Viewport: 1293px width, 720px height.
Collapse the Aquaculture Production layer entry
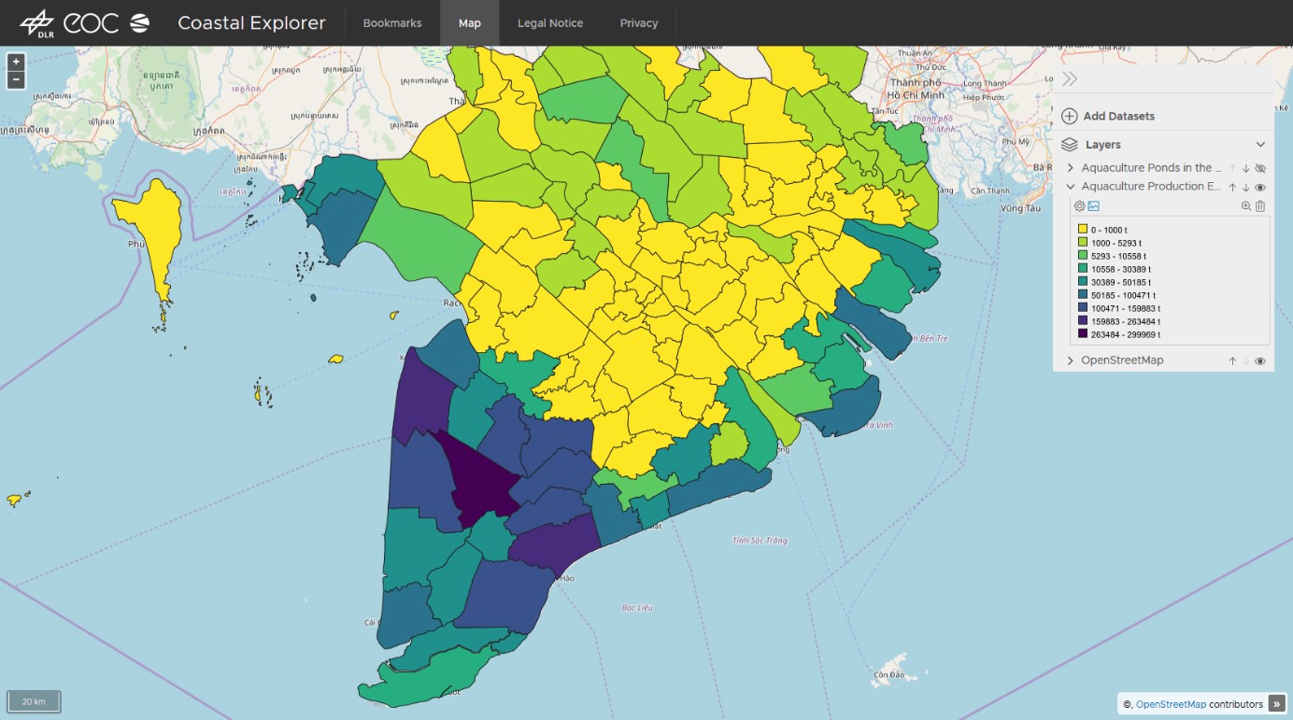point(1071,187)
